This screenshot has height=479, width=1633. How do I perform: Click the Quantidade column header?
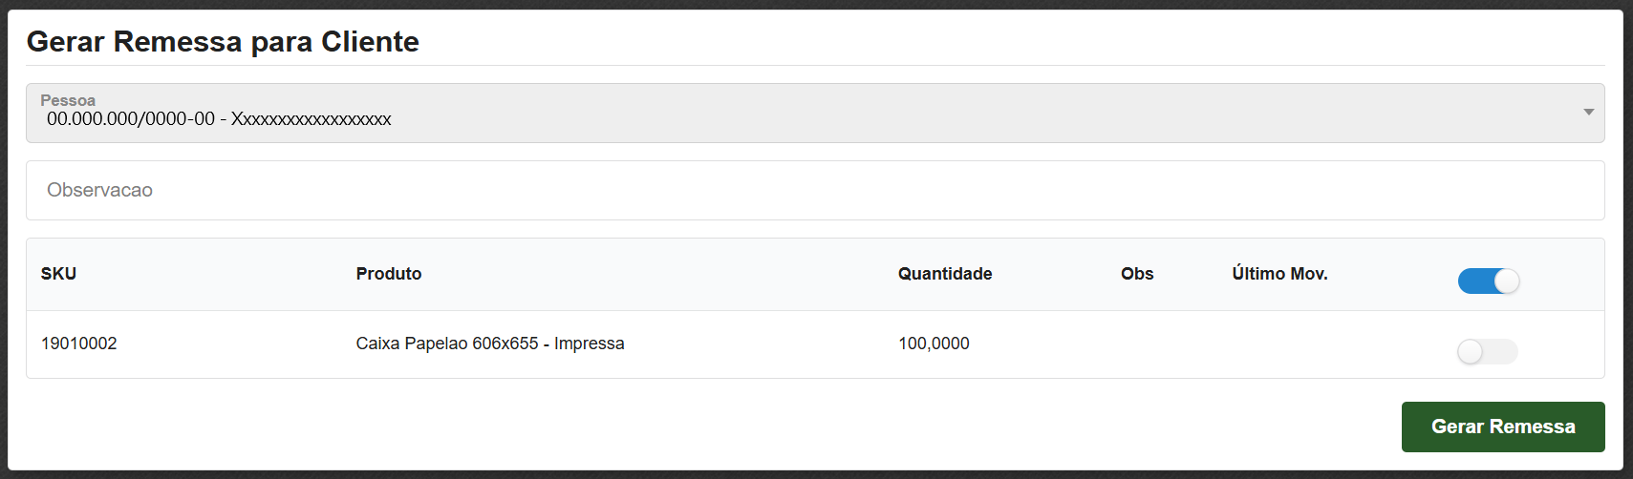click(944, 274)
